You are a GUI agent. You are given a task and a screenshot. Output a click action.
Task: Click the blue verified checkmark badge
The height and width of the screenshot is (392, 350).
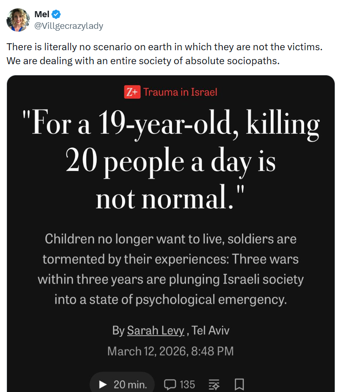(56, 14)
